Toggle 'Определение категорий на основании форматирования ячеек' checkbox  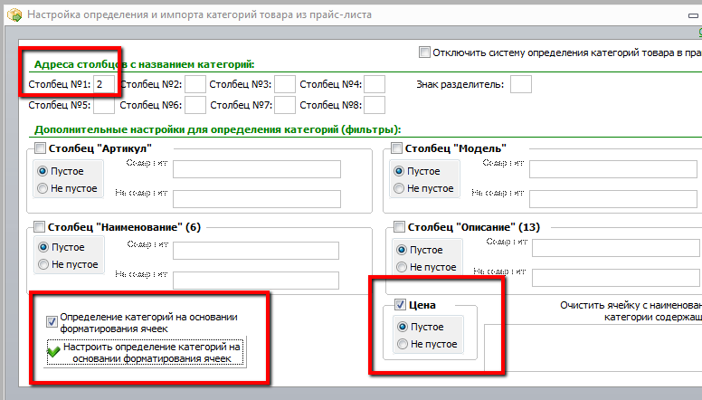(52, 321)
